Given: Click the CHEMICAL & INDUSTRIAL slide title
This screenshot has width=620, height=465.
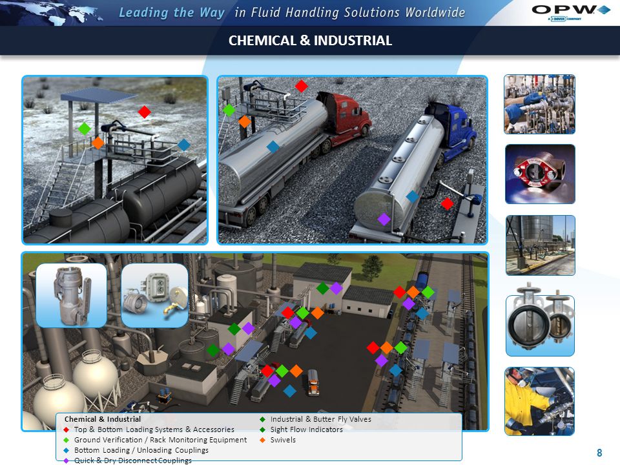Looking at the screenshot, I should [x=311, y=40].
